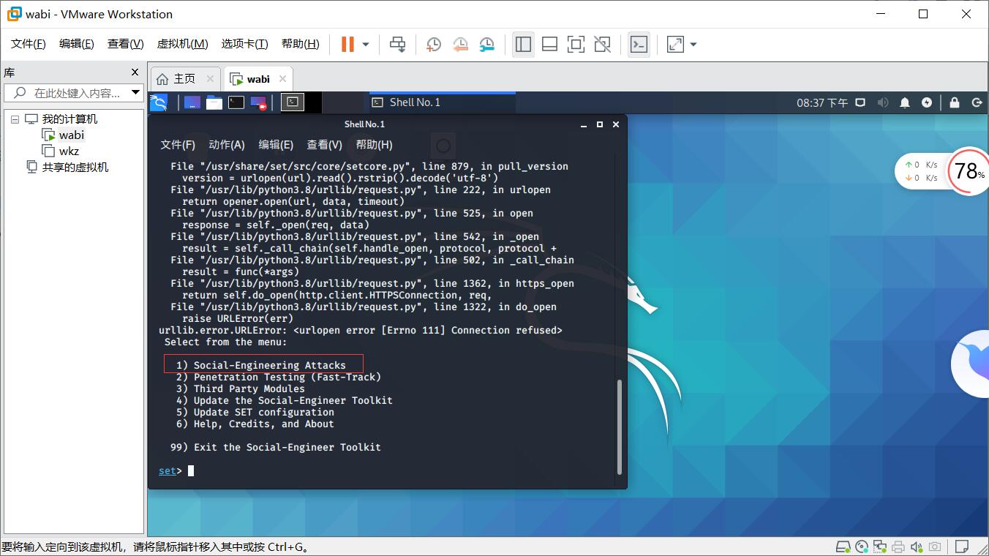Image resolution: width=989 pixels, height=556 pixels.
Task: Close the 库 library panel
Action: (135, 72)
